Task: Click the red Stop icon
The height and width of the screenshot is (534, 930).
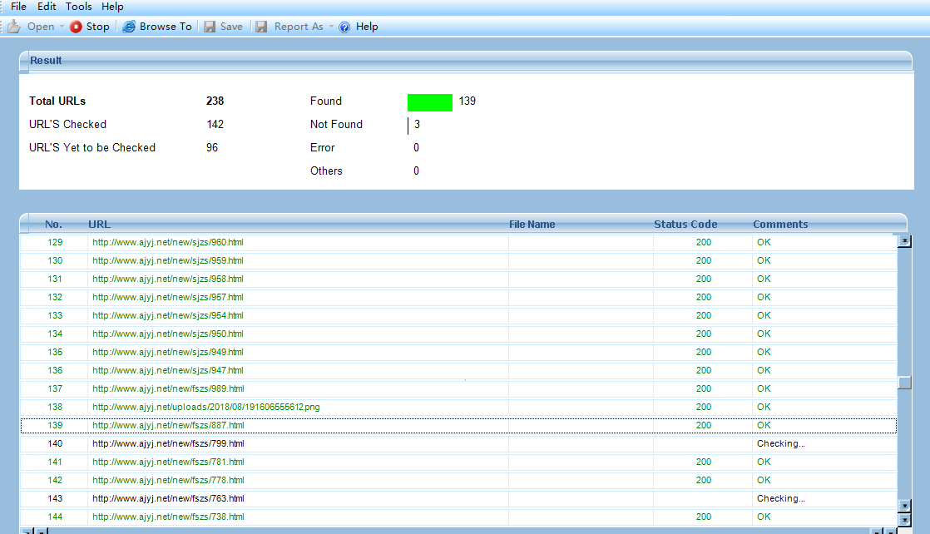Action: coord(77,27)
